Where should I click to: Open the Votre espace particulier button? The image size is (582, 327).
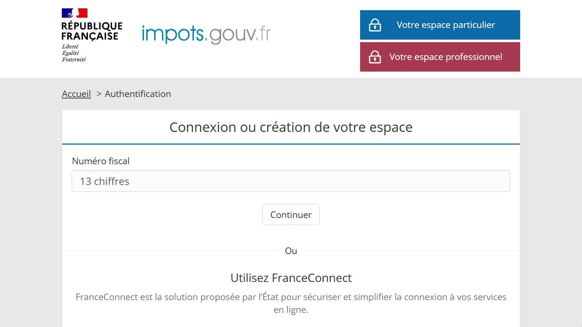click(445, 25)
